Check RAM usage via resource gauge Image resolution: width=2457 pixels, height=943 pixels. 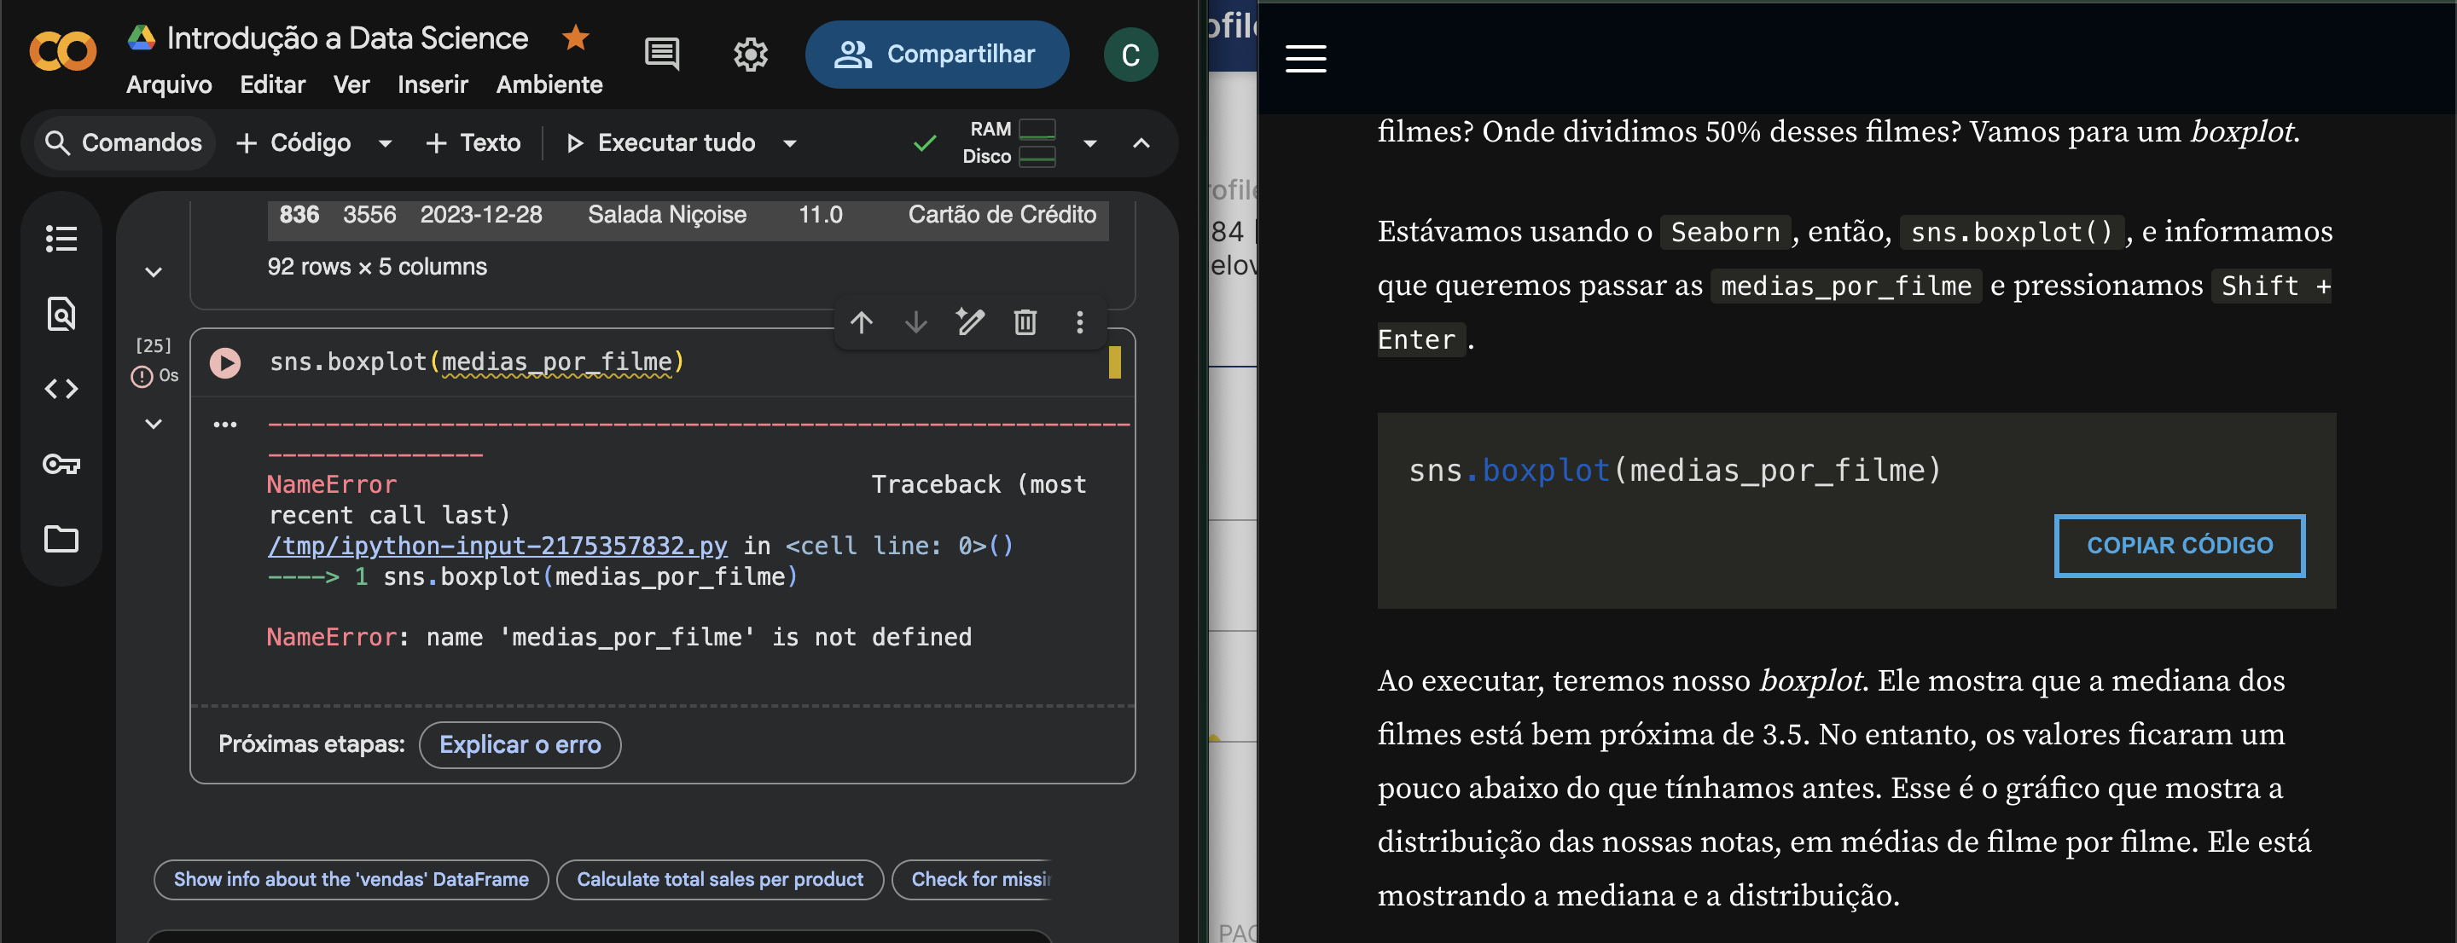[1037, 129]
